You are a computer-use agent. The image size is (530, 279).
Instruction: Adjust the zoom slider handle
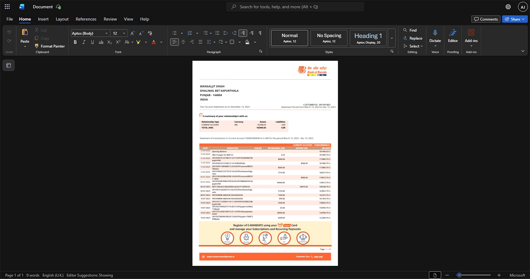point(459,275)
